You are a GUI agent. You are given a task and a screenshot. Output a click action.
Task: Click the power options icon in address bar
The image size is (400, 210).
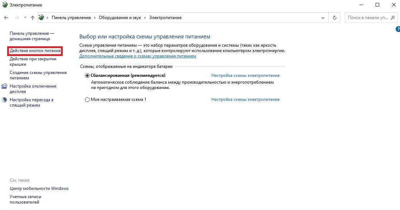41,17
